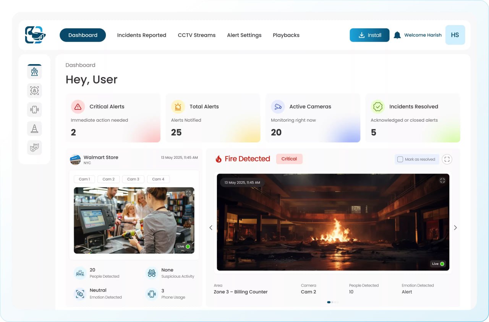
Task: Click the traffic cone hazard sidebar icon
Action: click(34, 129)
